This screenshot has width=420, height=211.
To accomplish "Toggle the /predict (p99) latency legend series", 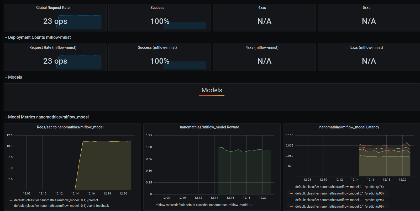I will [x=339, y=207].
